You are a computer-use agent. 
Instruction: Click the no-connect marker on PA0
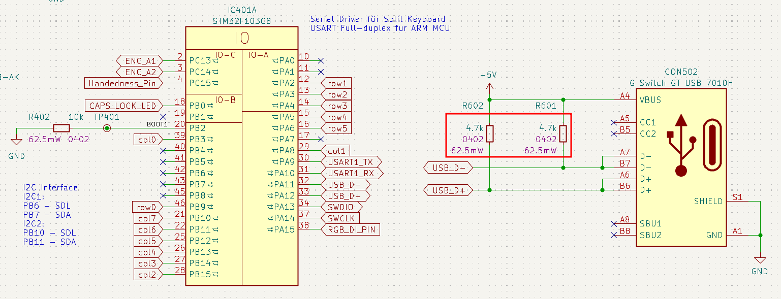point(320,60)
